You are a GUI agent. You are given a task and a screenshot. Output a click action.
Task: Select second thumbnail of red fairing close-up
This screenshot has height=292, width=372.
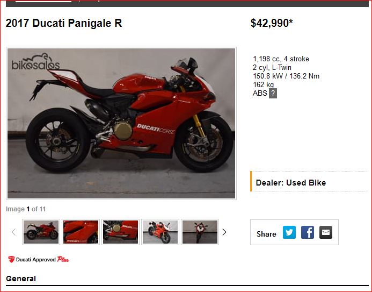[x=81, y=232]
